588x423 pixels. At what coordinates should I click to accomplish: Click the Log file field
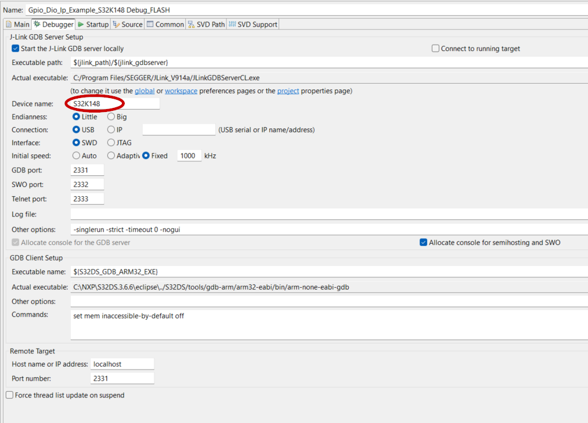click(329, 214)
